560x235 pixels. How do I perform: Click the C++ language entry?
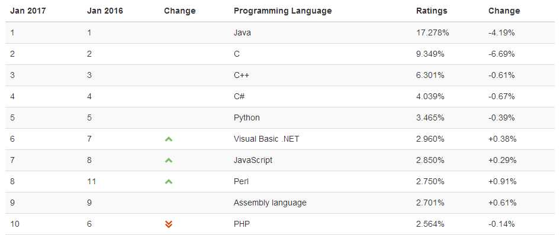242,75
